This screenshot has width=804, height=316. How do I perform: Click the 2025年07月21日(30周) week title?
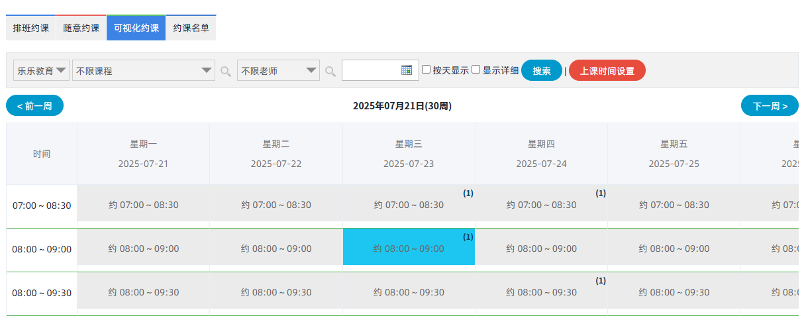click(x=402, y=105)
